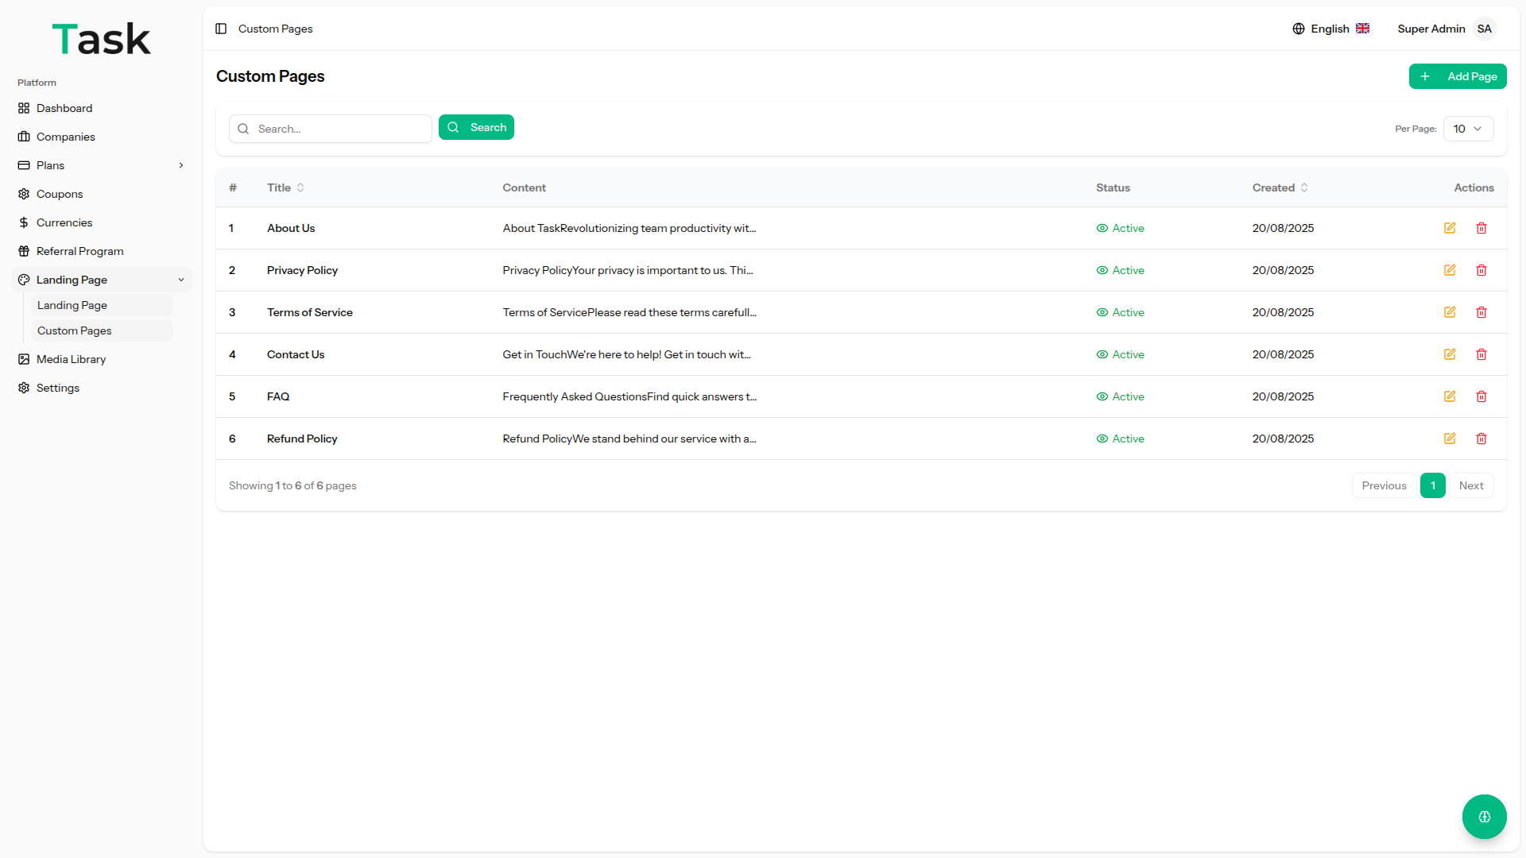Click trash icon for Refund Policy row
Viewport: 1526px width, 858px height.
pyautogui.click(x=1481, y=439)
